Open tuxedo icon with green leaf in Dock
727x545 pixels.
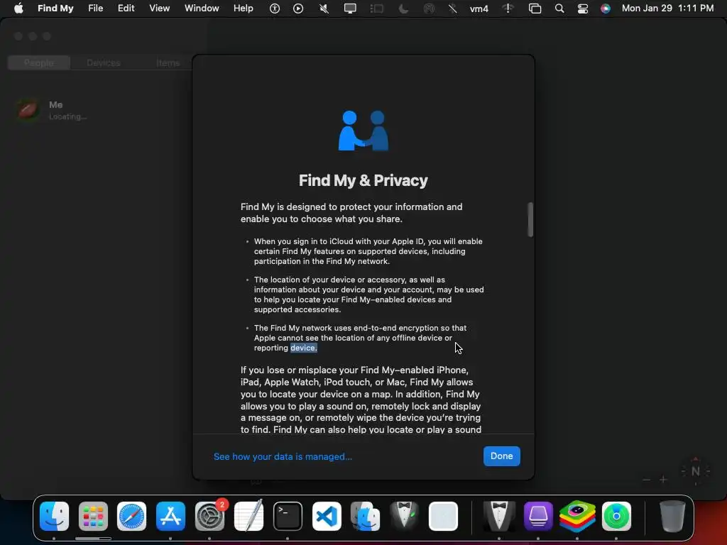click(x=404, y=516)
